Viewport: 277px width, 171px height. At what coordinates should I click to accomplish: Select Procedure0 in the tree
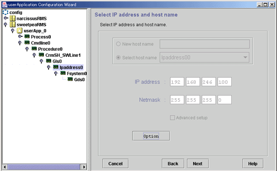50,49
